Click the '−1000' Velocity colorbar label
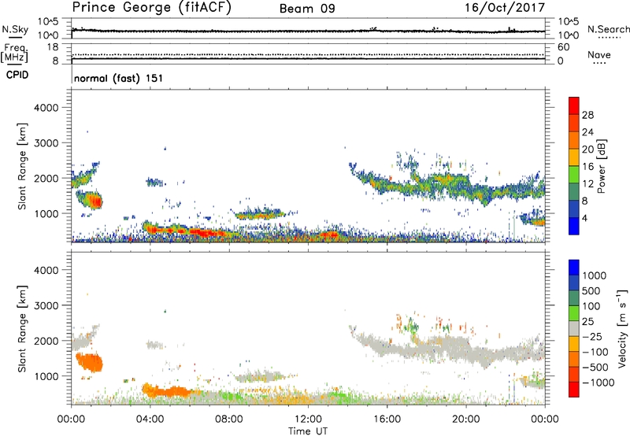The image size is (630, 436). (598, 382)
